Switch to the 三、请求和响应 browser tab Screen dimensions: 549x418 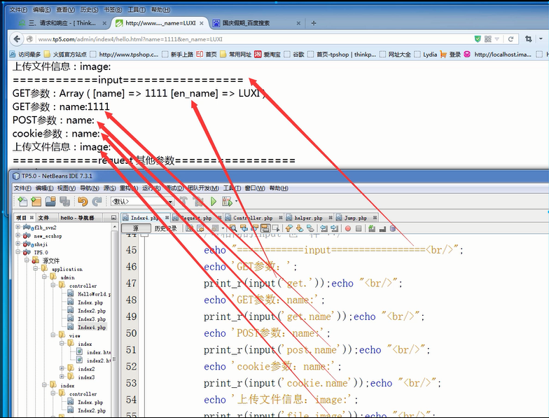point(62,23)
